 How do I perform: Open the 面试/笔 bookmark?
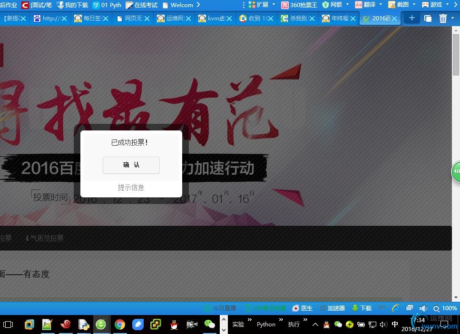(x=37, y=5)
